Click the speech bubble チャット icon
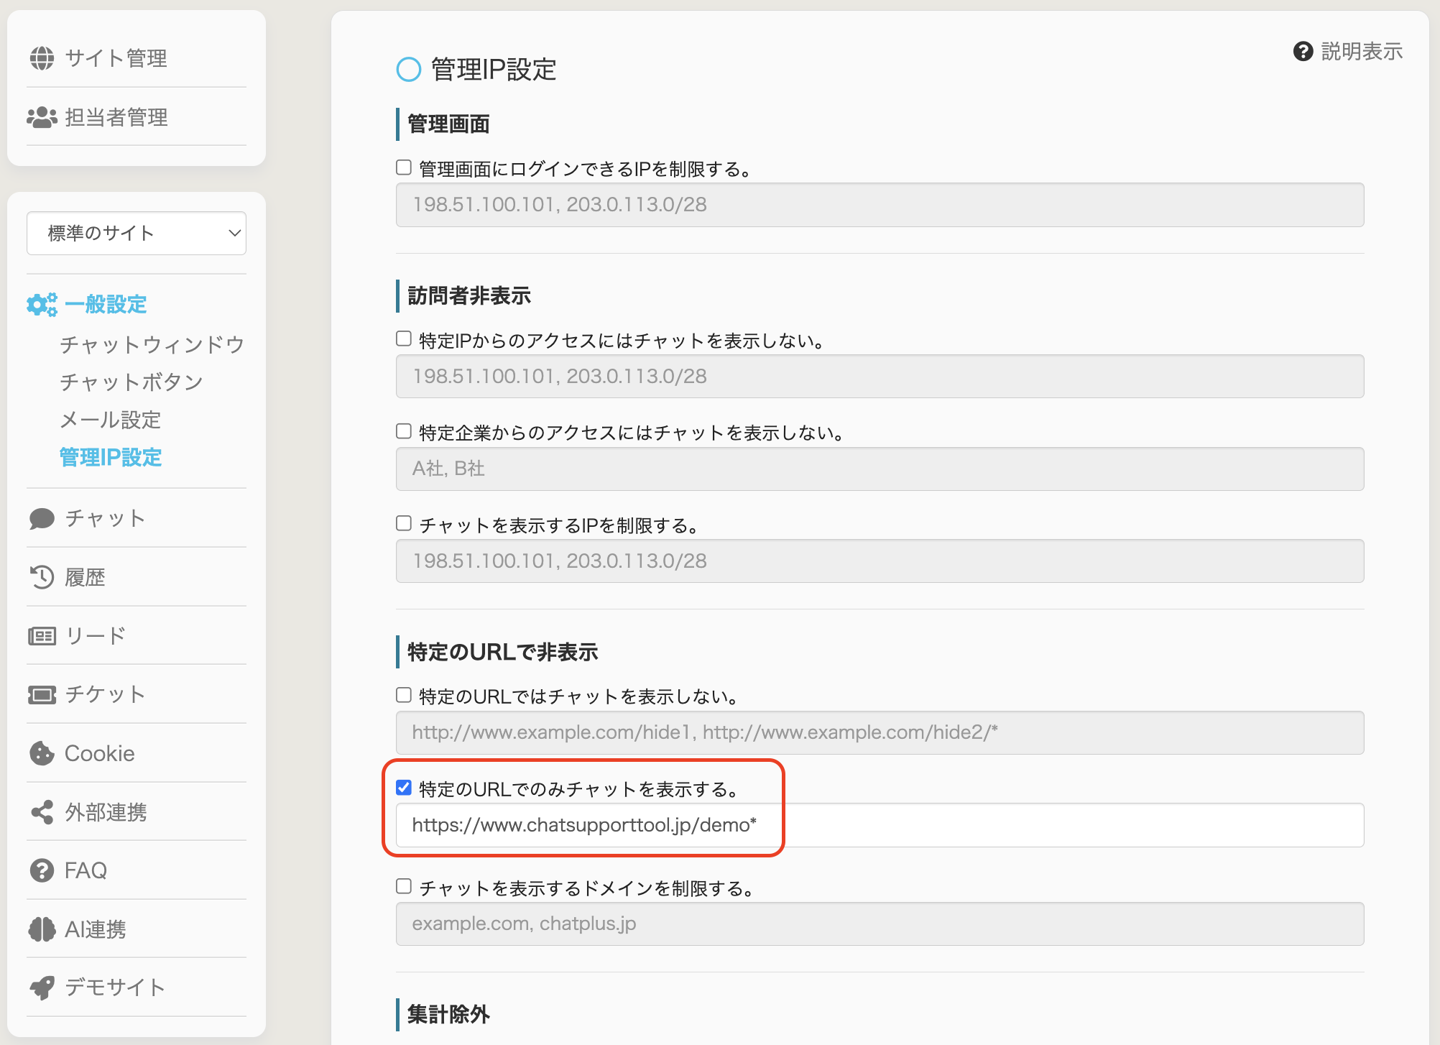 tap(42, 518)
